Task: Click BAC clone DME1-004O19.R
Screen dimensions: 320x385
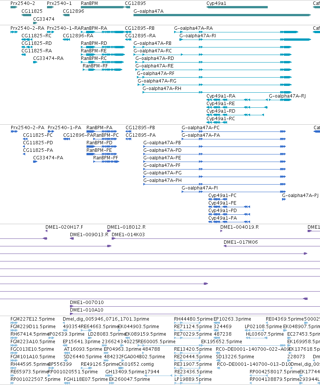Action: pos(240,227)
